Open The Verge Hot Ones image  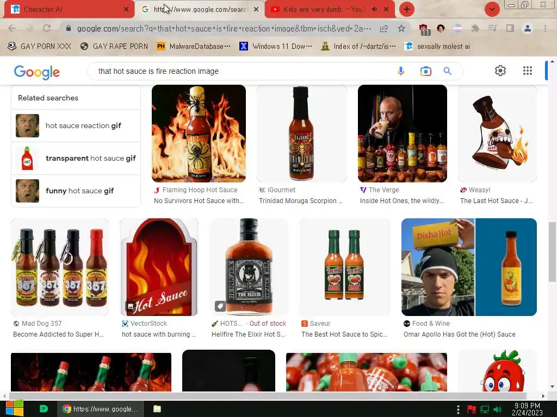[x=403, y=134]
